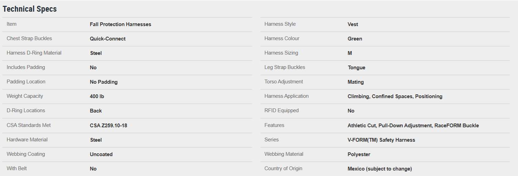The image size is (518, 176).
Task: Click the With Belt label
Action: [17, 168]
